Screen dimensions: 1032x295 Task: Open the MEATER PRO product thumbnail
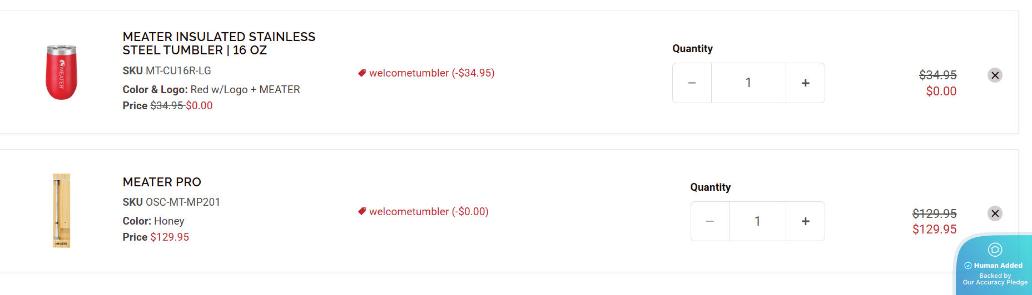point(61,211)
